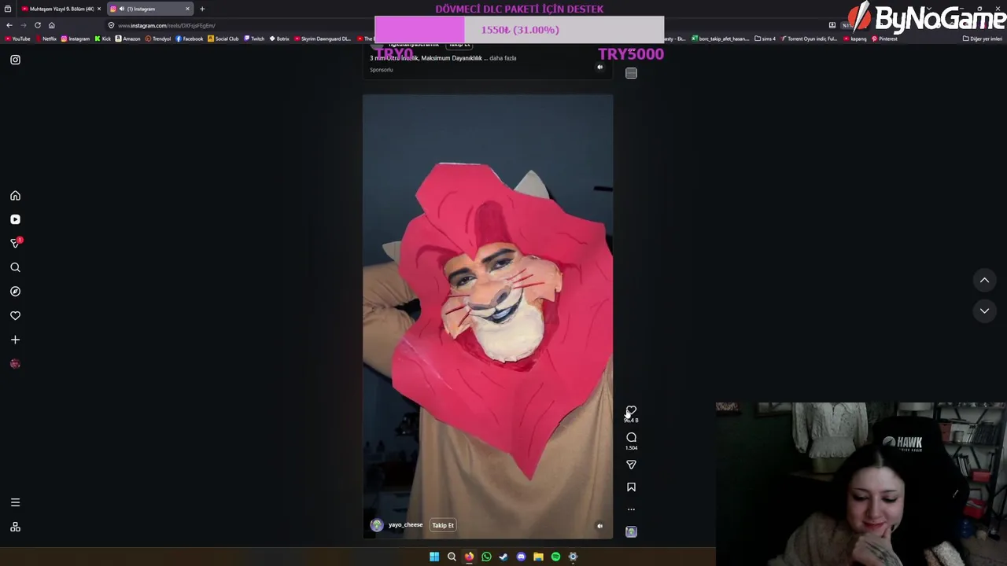Viewport: 1007px width, 566px height.
Task: Open Amazon bookmark
Action: pyautogui.click(x=128, y=39)
